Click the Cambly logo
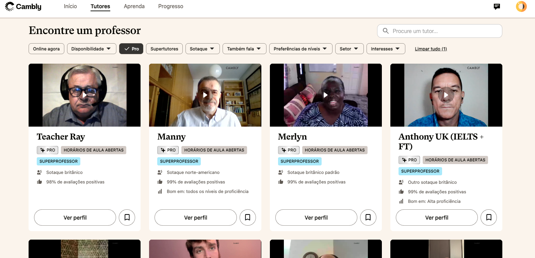535x258 pixels. point(23,6)
